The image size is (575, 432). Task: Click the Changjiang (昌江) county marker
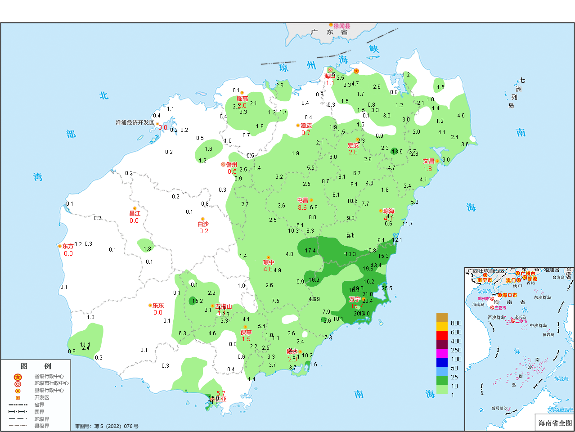(135, 208)
